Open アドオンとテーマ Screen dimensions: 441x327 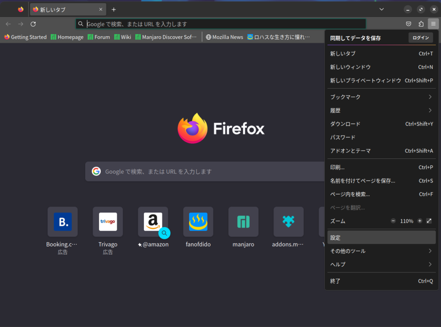pyautogui.click(x=382, y=151)
